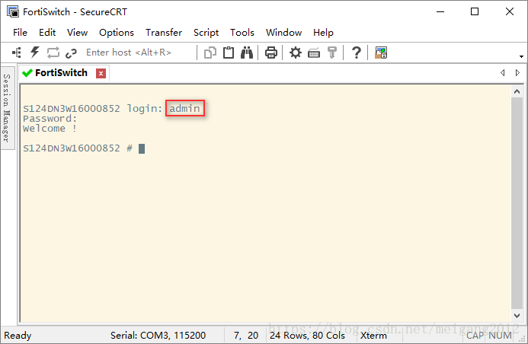
Task: Open the Tools menu
Action: click(x=242, y=33)
